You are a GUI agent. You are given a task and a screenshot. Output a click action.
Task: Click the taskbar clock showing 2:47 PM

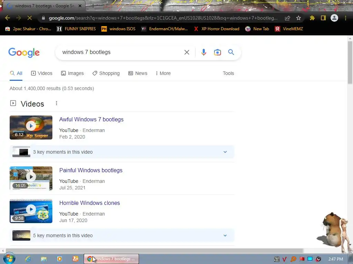point(335,259)
